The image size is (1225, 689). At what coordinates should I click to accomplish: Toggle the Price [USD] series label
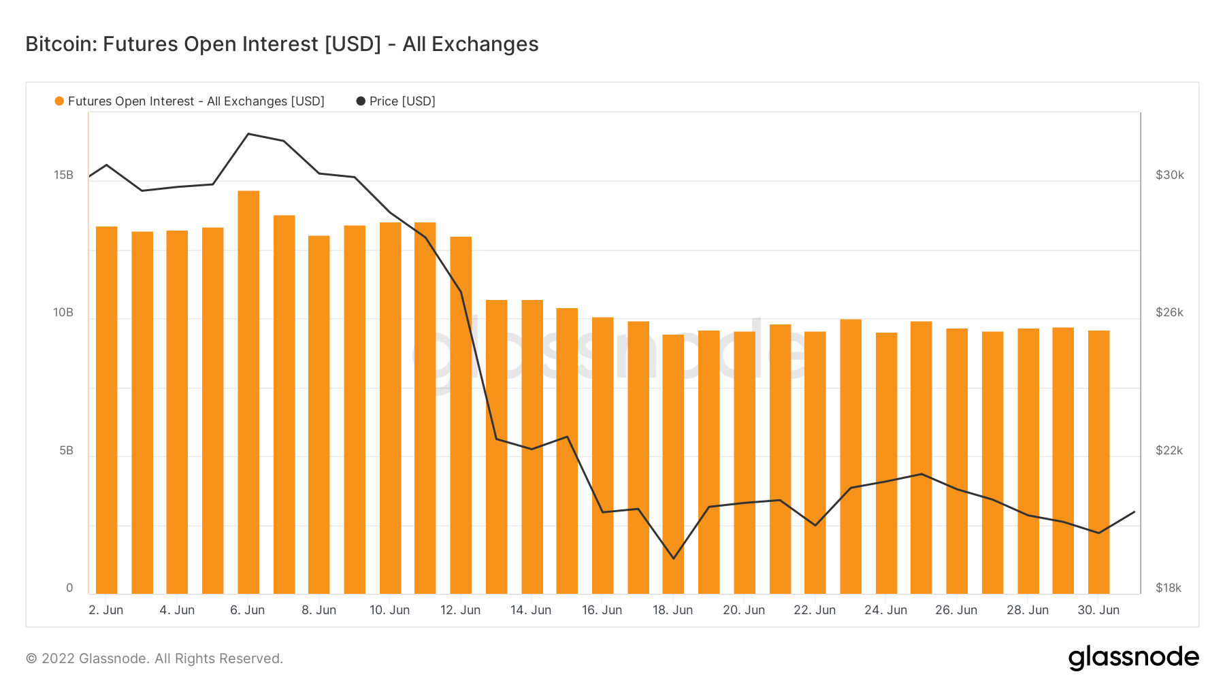tap(402, 101)
